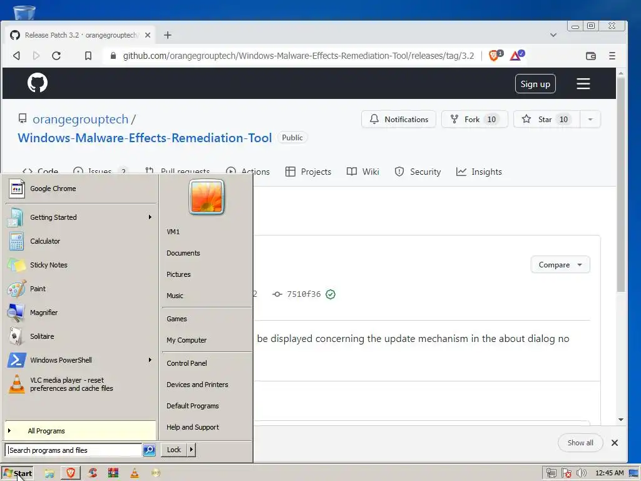Click the Lock button
Image resolution: width=641 pixels, height=481 pixels.
pos(174,450)
